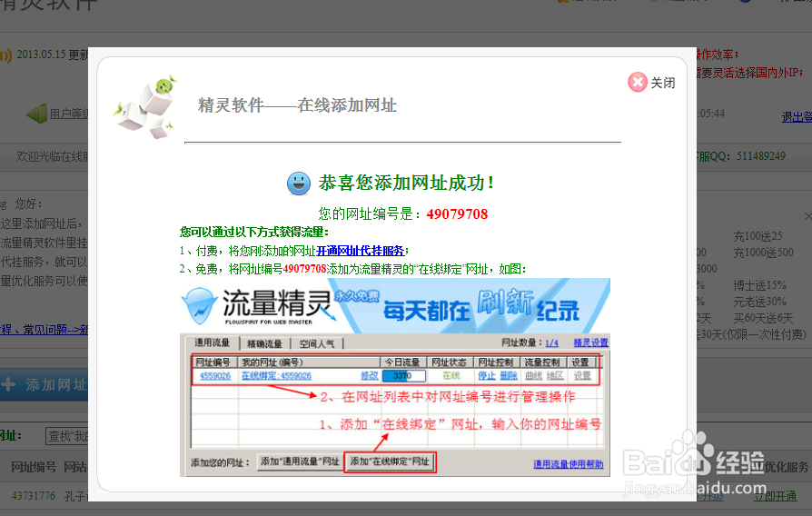Click the 曲线 link in 流量控制 column
Image resolution: width=812 pixels, height=516 pixels.
pos(533,375)
